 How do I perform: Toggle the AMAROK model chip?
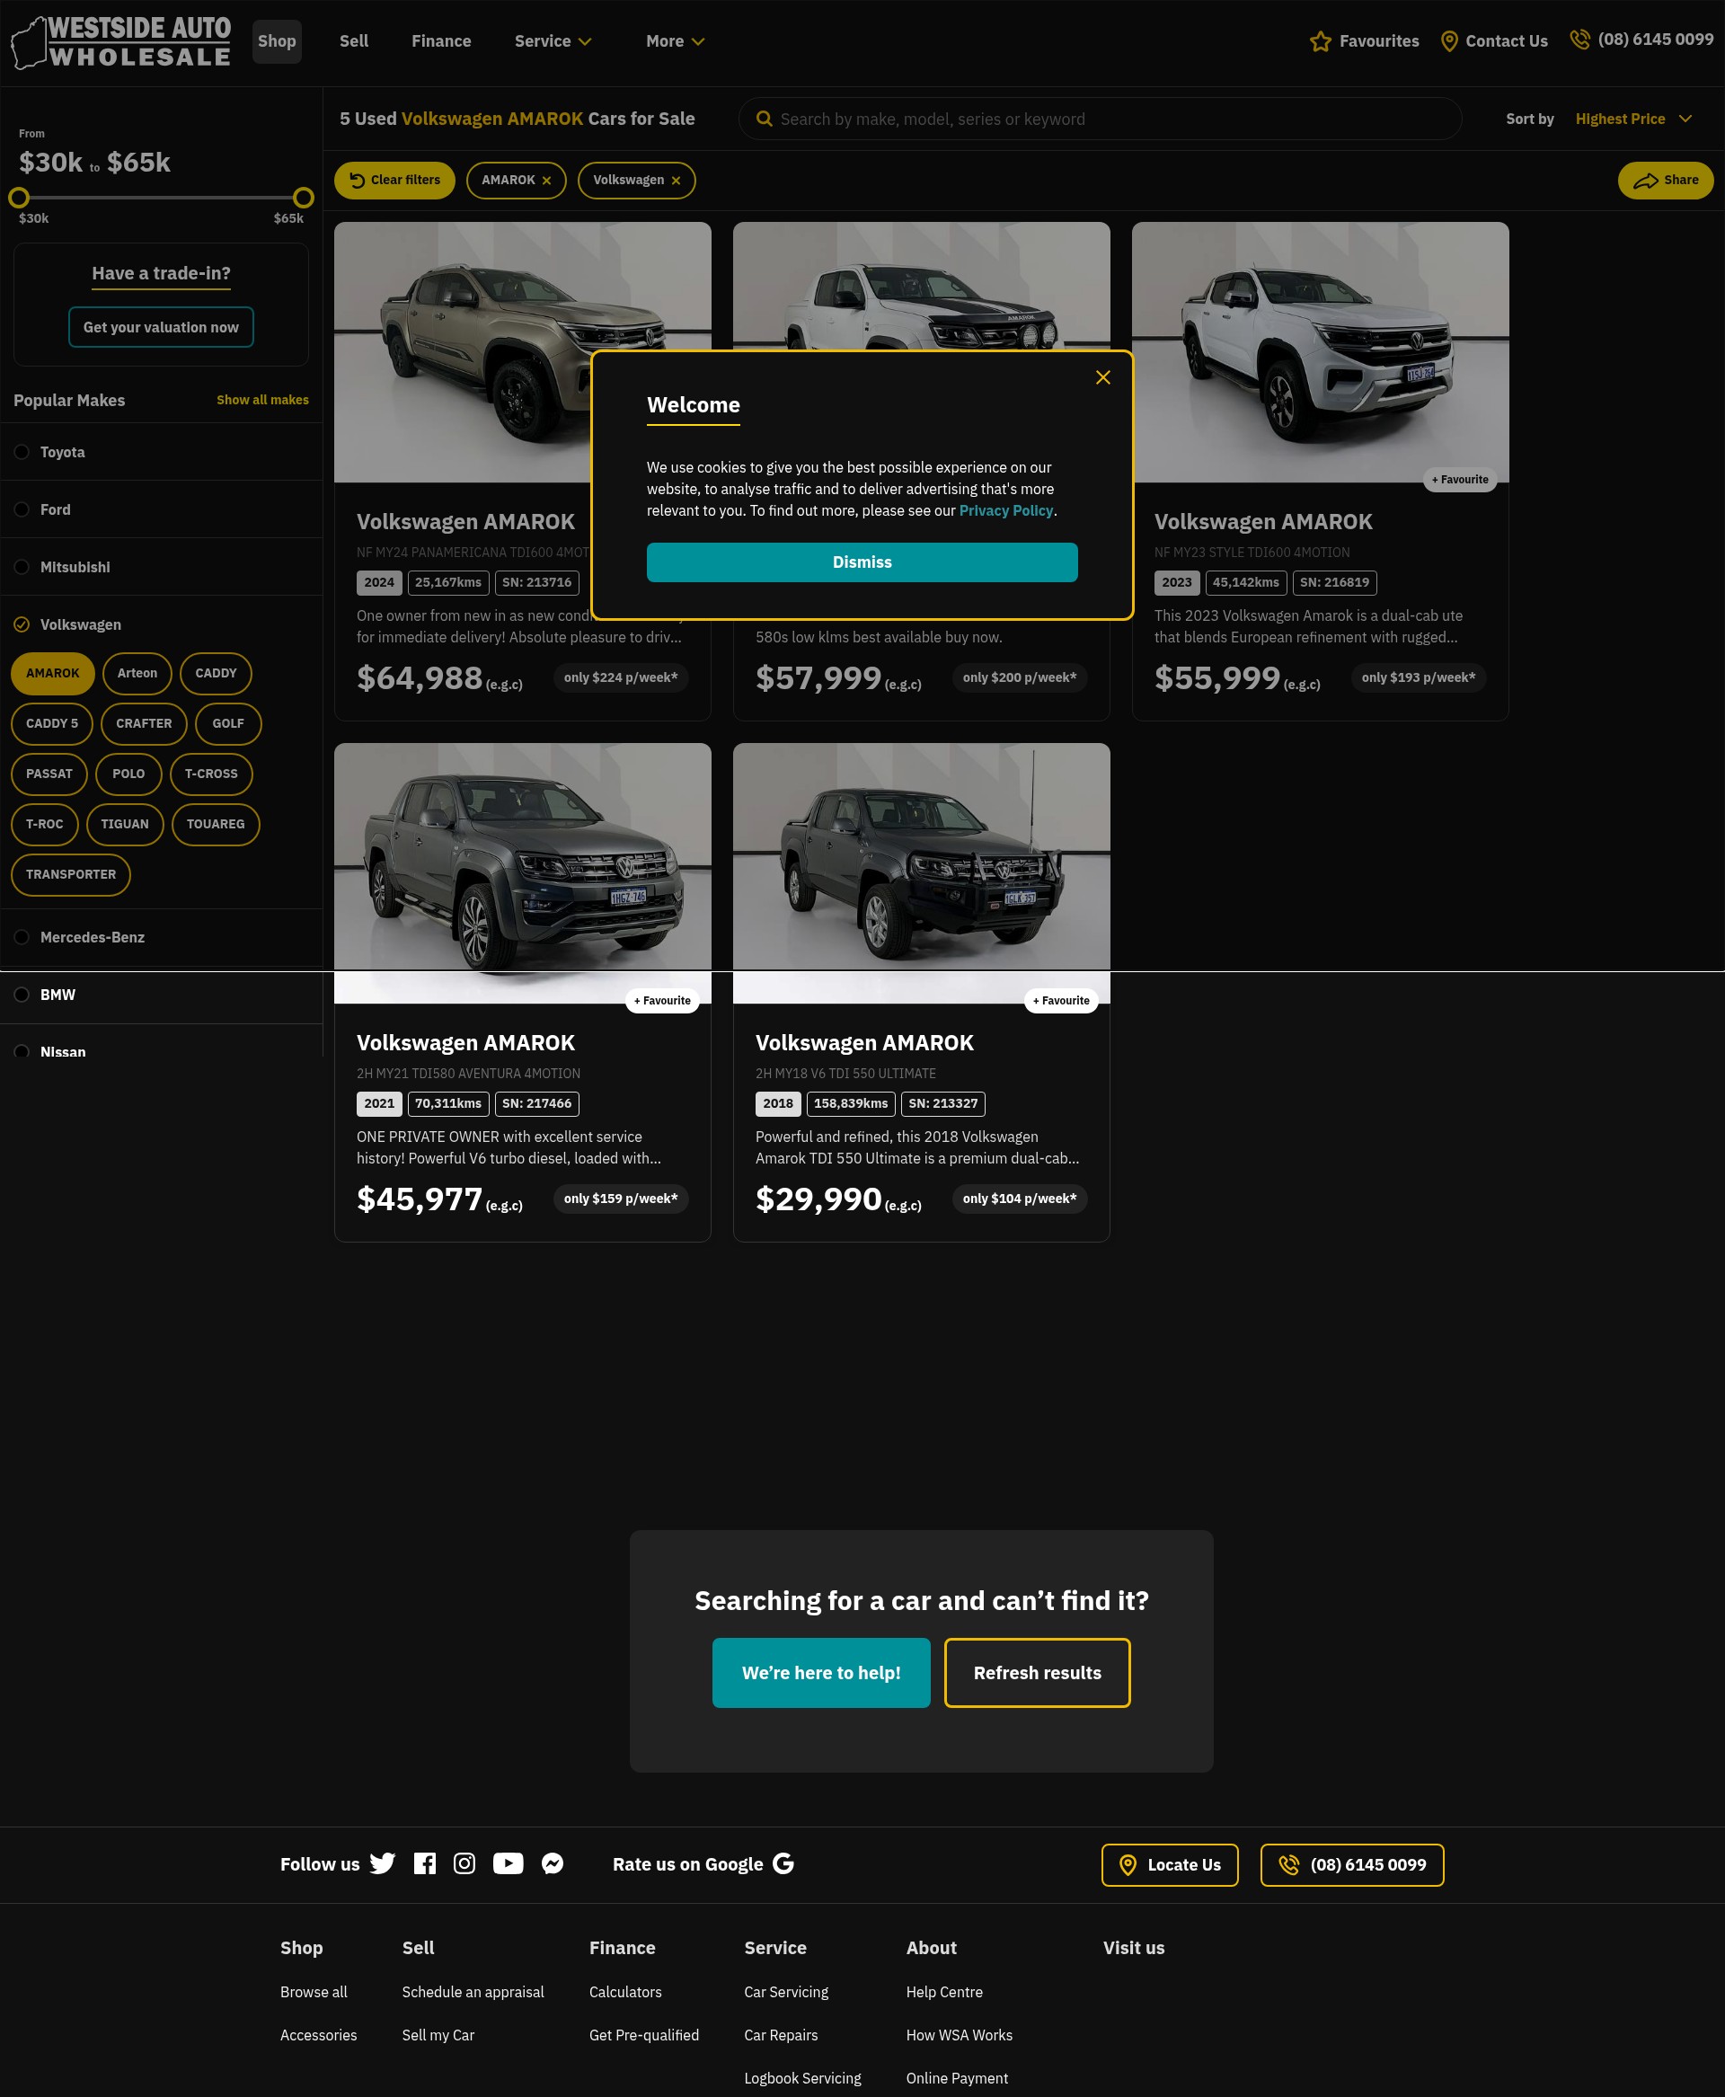(53, 674)
